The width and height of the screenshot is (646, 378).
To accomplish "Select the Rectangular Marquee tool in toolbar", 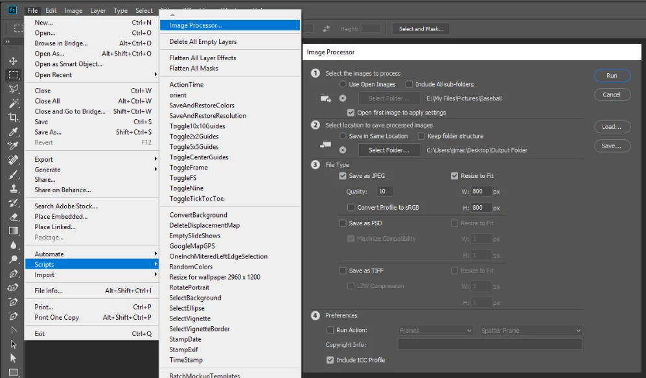I will 13,75.
